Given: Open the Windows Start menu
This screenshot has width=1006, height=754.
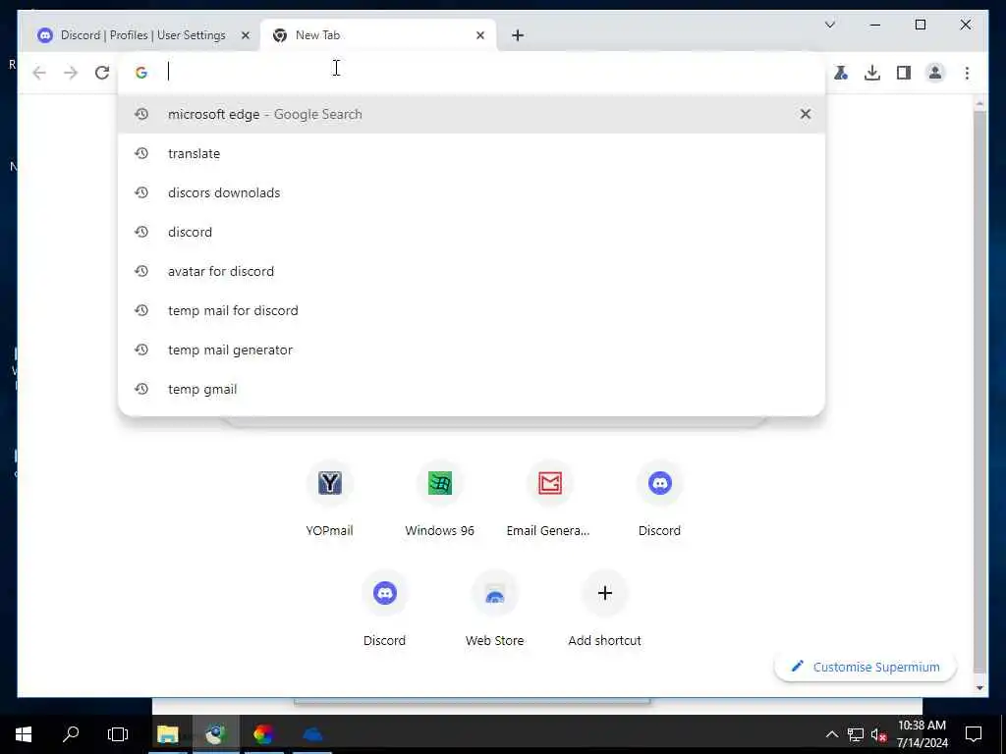Looking at the screenshot, I should coord(24,734).
